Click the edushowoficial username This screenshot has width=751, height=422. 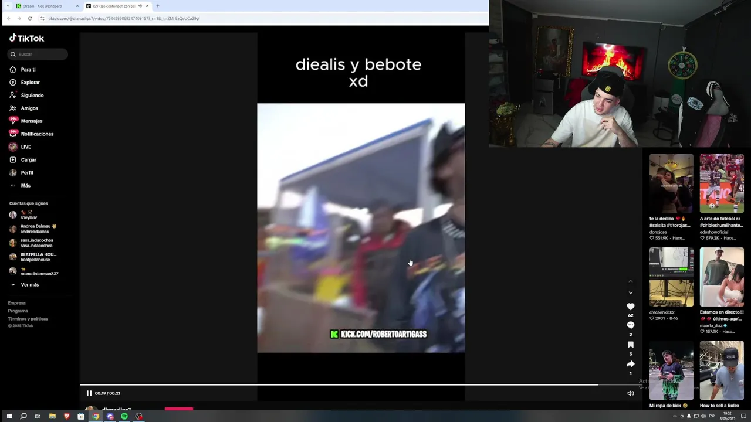713,232
